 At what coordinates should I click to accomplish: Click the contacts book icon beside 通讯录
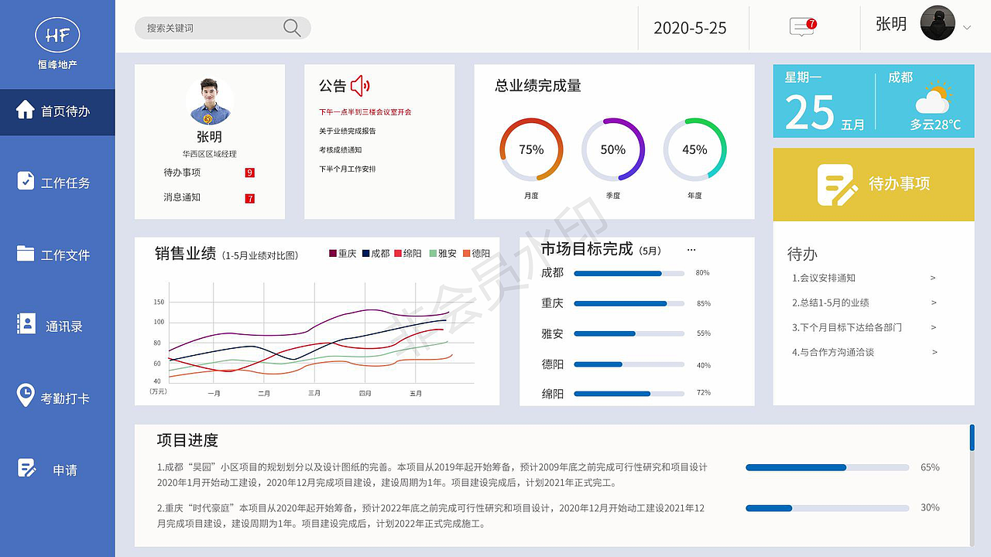(26, 323)
